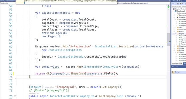Click companyDtos variable on line 68

click(50, 67)
